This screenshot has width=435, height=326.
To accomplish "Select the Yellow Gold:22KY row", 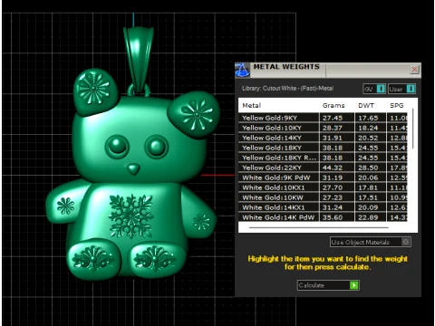I will coord(323,168).
